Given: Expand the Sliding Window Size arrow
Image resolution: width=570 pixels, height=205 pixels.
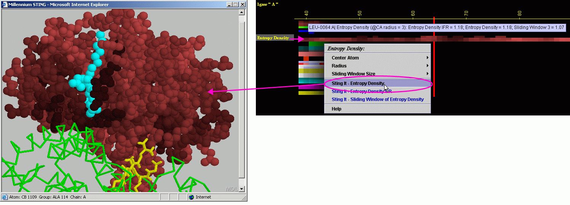Looking at the screenshot, I should pos(428,74).
